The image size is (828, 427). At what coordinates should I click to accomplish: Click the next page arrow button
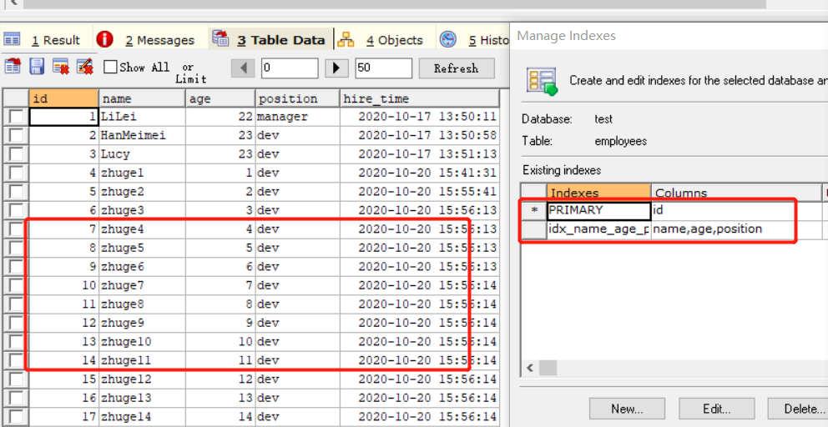[x=336, y=68]
